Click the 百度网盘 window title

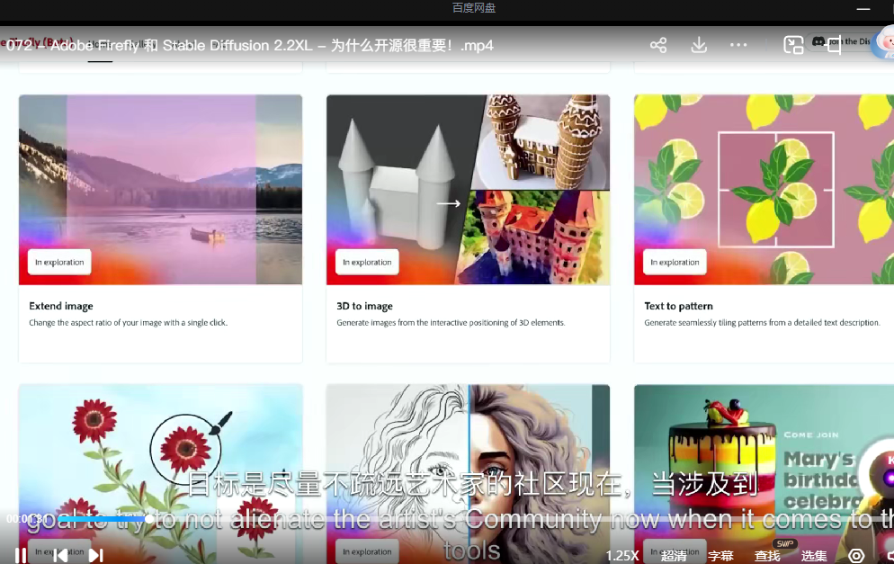click(x=474, y=8)
